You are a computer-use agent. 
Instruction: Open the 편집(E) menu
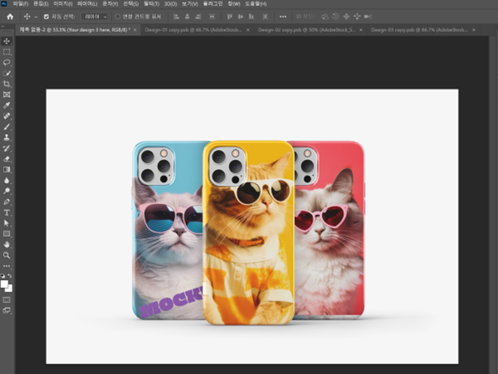tap(41, 4)
